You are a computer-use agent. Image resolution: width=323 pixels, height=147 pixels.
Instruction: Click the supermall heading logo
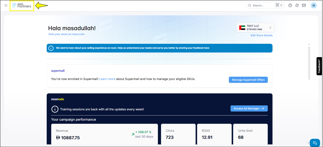point(58,71)
